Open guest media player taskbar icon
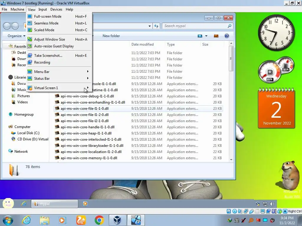This screenshot has height=226, width=302. [85, 204]
